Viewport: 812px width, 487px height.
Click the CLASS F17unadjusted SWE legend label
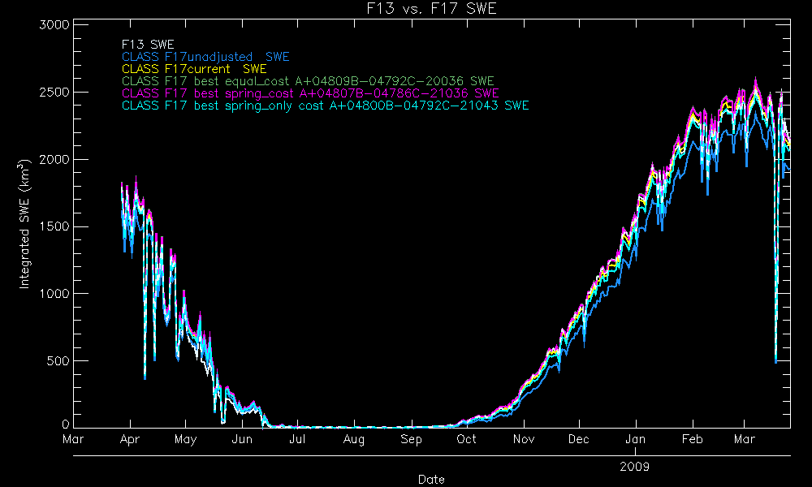[205, 57]
